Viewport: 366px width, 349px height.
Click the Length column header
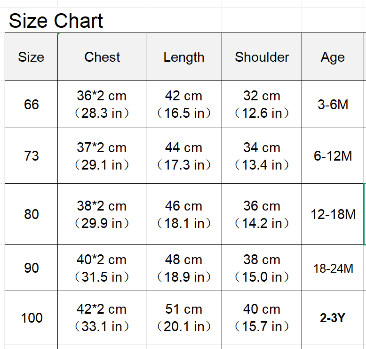(x=184, y=57)
